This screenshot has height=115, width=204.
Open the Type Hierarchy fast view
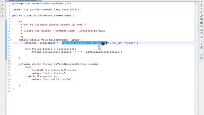click(x=2, y=12)
